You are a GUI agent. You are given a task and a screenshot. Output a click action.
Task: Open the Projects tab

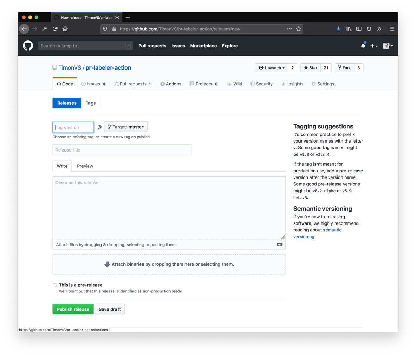click(x=204, y=84)
